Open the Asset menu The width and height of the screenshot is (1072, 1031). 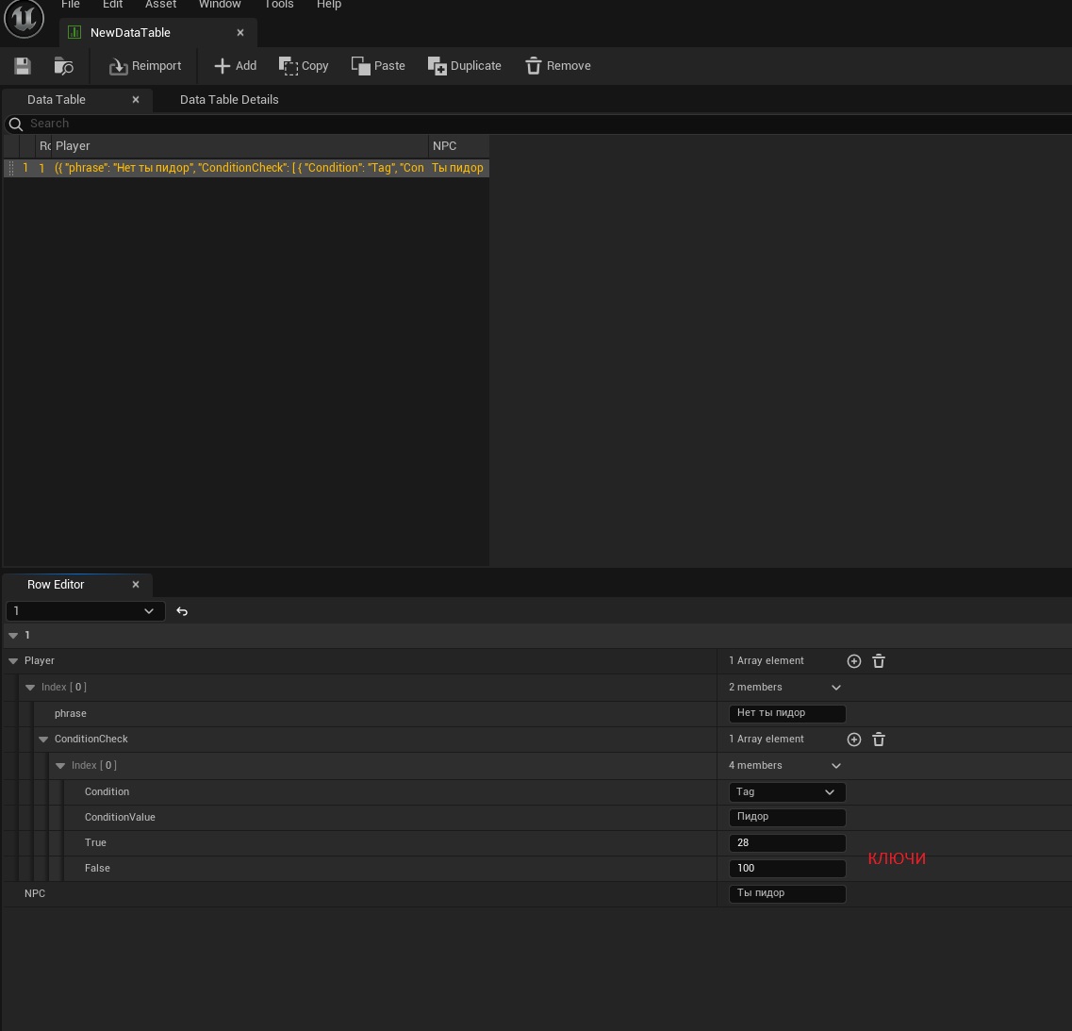(160, 5)
